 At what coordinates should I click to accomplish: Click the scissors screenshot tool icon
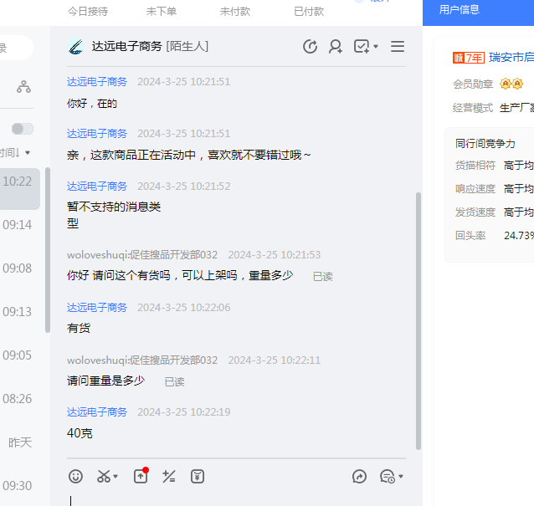[104, 476]
